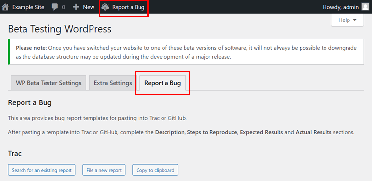This screenshot has width=372, height=181.
Task: Switch to Extra Settings tab
Action: (113, 83)
